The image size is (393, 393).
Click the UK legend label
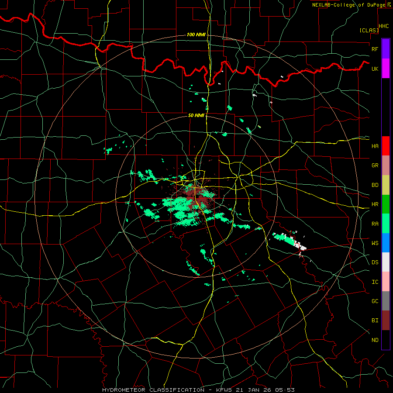point(375,69)
